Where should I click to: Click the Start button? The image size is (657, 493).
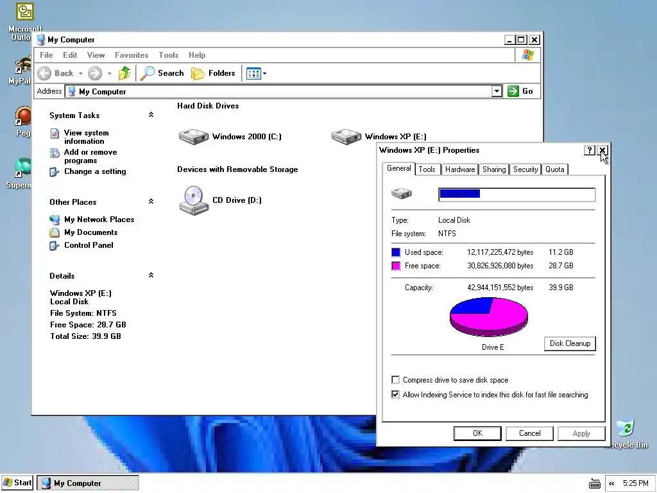pos(17,483)
